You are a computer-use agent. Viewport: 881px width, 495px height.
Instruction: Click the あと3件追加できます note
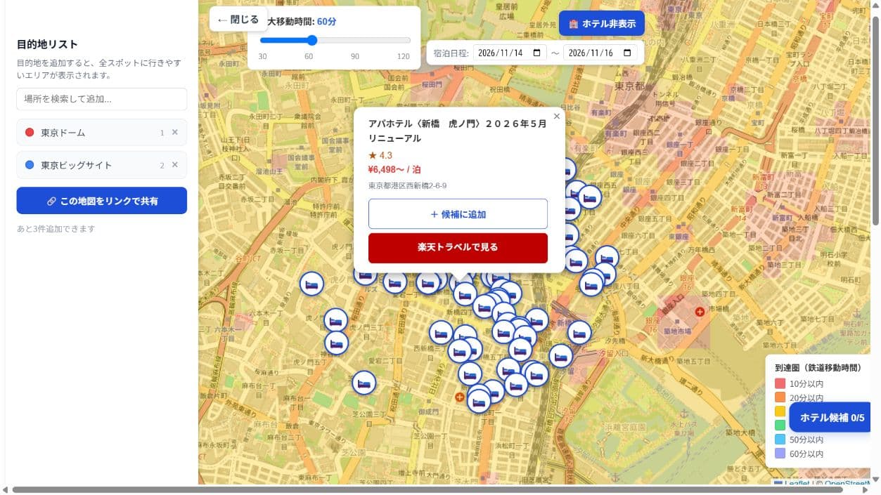pyautogui.click(x=56, y=229)
